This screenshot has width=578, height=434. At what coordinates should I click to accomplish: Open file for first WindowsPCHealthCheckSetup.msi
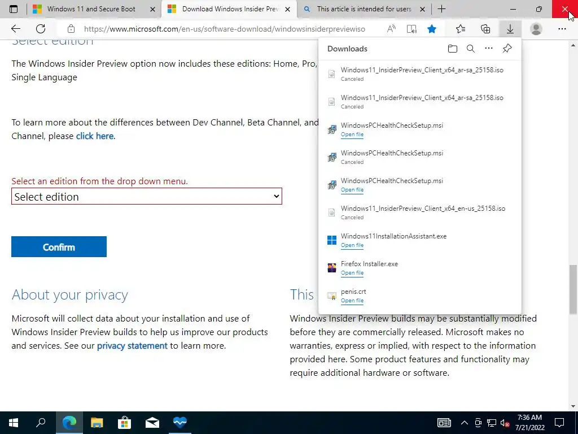(x=352, y=134)
